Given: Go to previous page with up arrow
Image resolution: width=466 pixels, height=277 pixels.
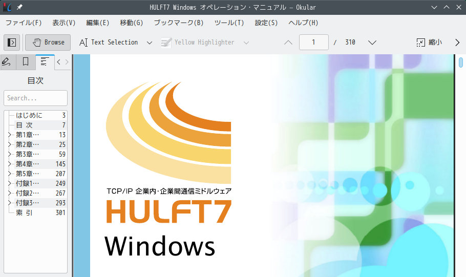Looking at the screenshot, I should (x=288, y=42).
